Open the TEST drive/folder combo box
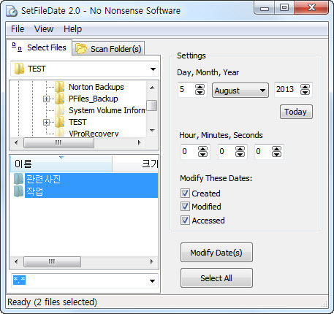This screenshot has height=314, width=334. [x=85, y=69]
